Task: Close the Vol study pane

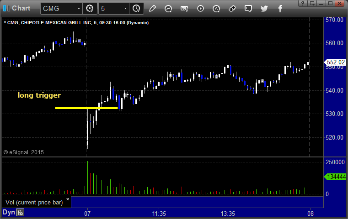Action: (x=68, y=199)
